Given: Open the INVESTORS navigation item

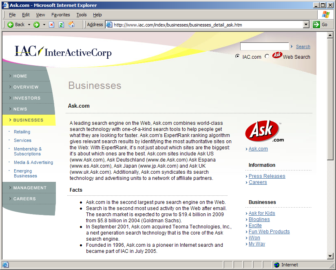Looking at the screenshot, I should coord(27,98).
